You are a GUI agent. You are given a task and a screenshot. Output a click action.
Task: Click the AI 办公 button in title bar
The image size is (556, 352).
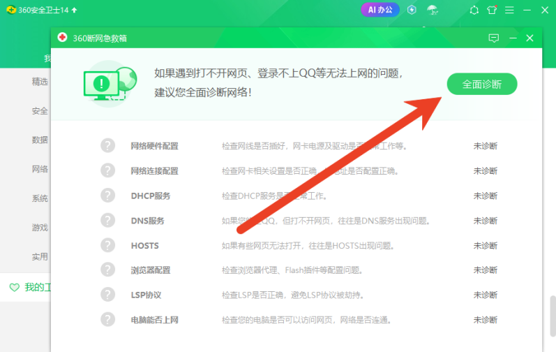380,10
